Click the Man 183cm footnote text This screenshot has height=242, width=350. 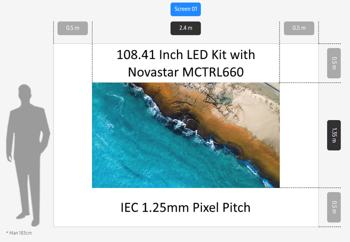point(19,233)
